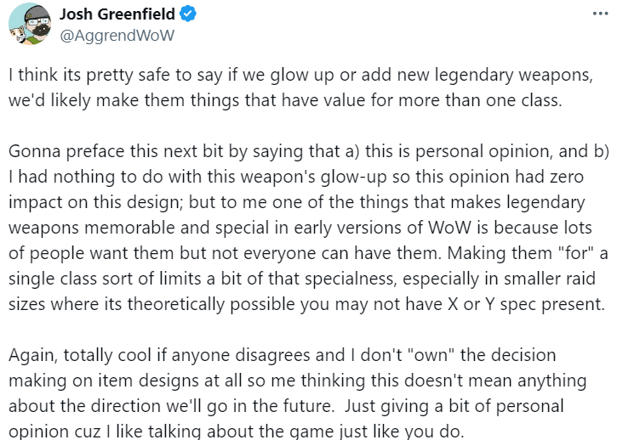Open the @AggrendWoW handle link
623x440 pixels.
[x=117, y=36]
